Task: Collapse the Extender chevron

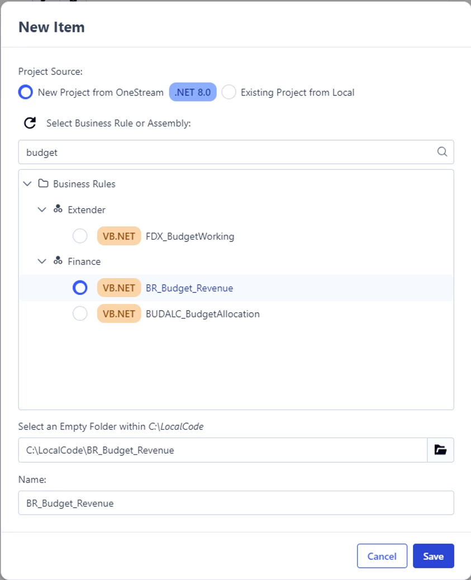Action: pyautogui.click(x=42, y=210)
